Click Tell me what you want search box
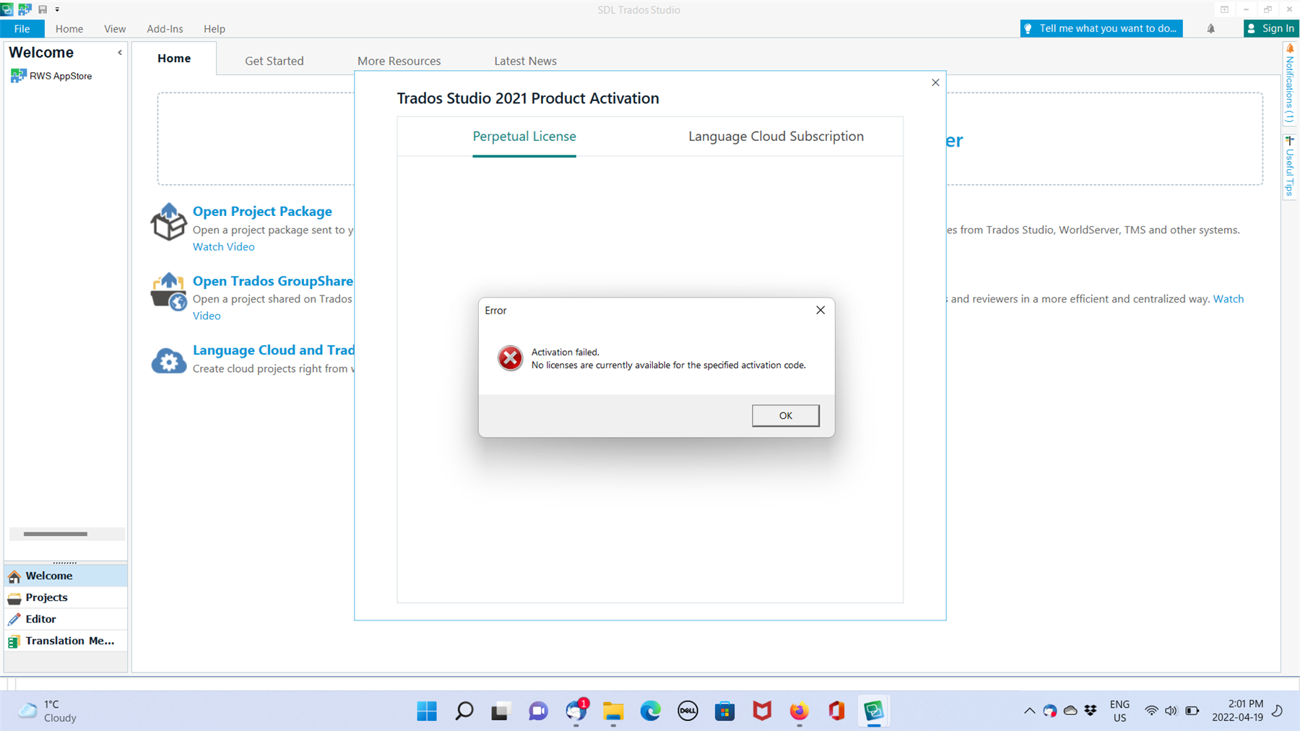Image resolution: width=1300 pixels, height=731 pixels. (1101, 28)
